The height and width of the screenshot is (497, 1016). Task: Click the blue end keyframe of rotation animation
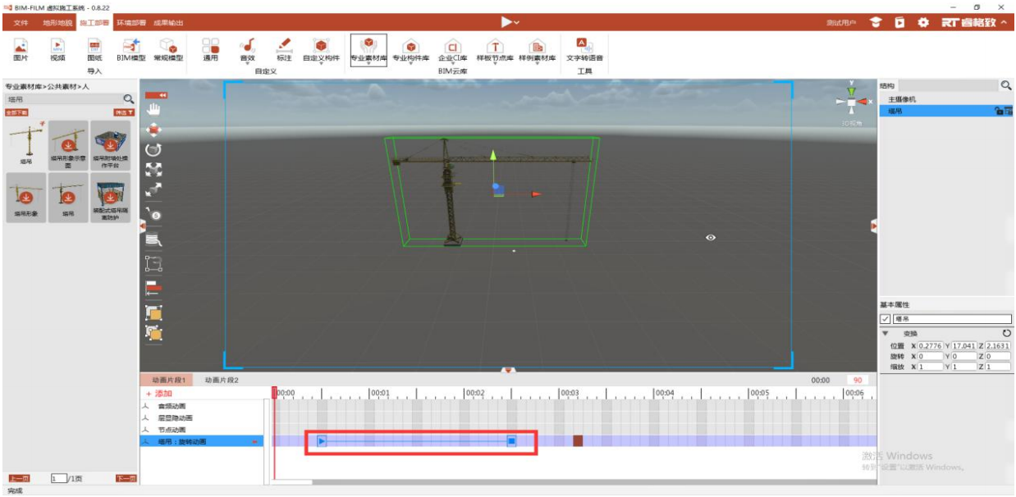point(511,441)
